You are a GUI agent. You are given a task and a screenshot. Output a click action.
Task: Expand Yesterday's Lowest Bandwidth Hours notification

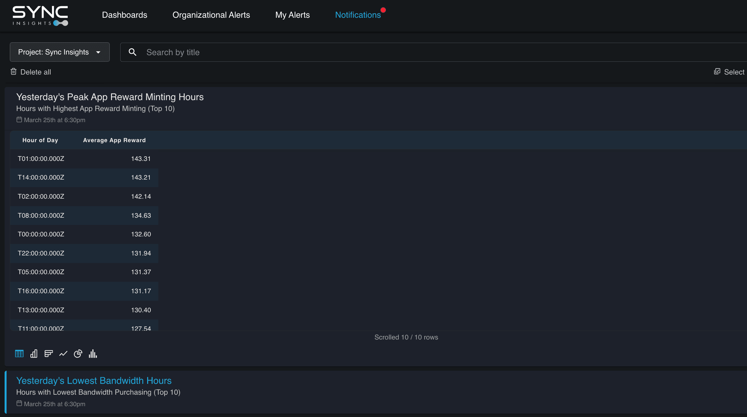(94, 381)
